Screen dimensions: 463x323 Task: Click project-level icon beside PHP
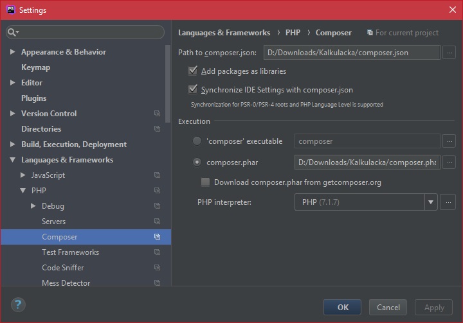point(157,191)
